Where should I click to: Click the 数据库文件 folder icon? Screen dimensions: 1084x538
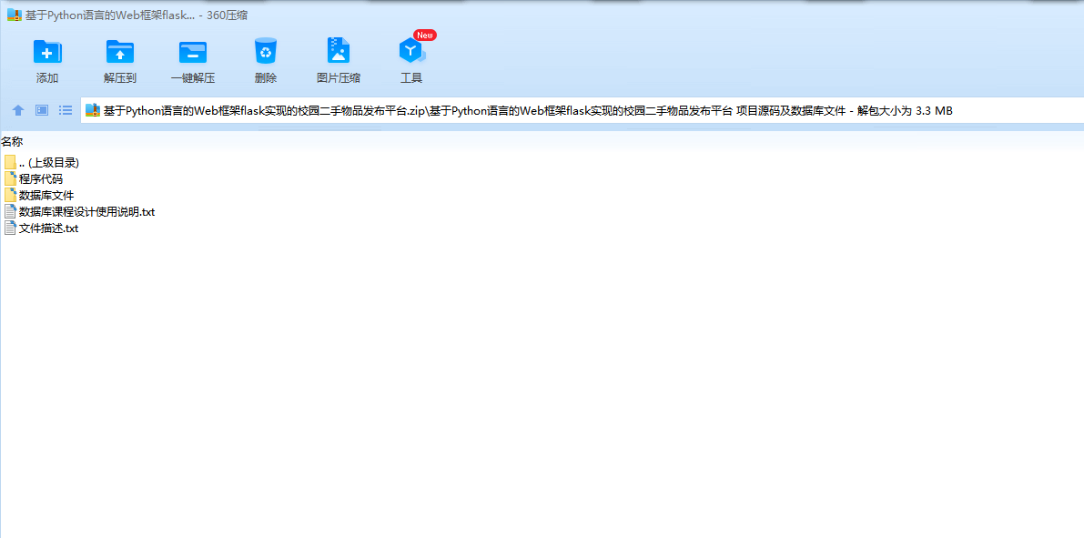click(x=10, y=195)
